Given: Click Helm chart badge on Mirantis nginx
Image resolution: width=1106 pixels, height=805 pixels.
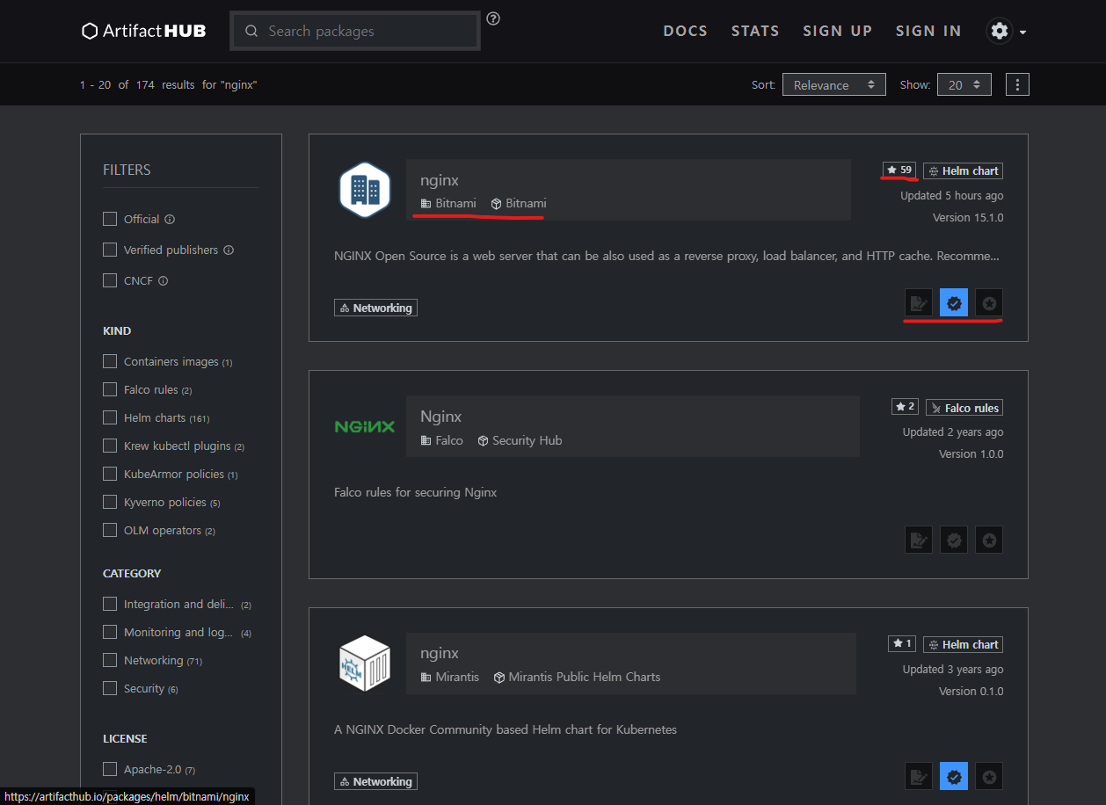Looking at the screenshot, I should [x=964, y=644].
